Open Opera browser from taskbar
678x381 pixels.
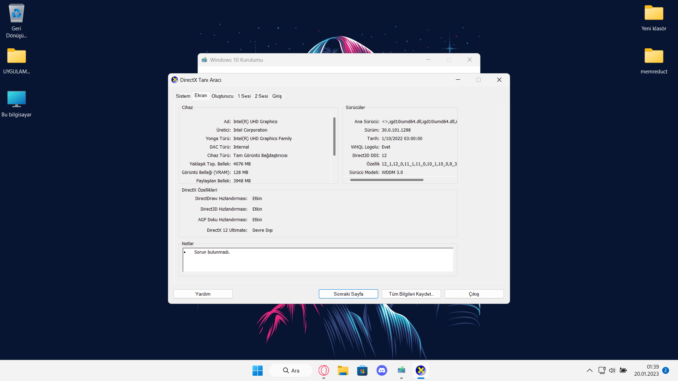[x=324, y=370]
